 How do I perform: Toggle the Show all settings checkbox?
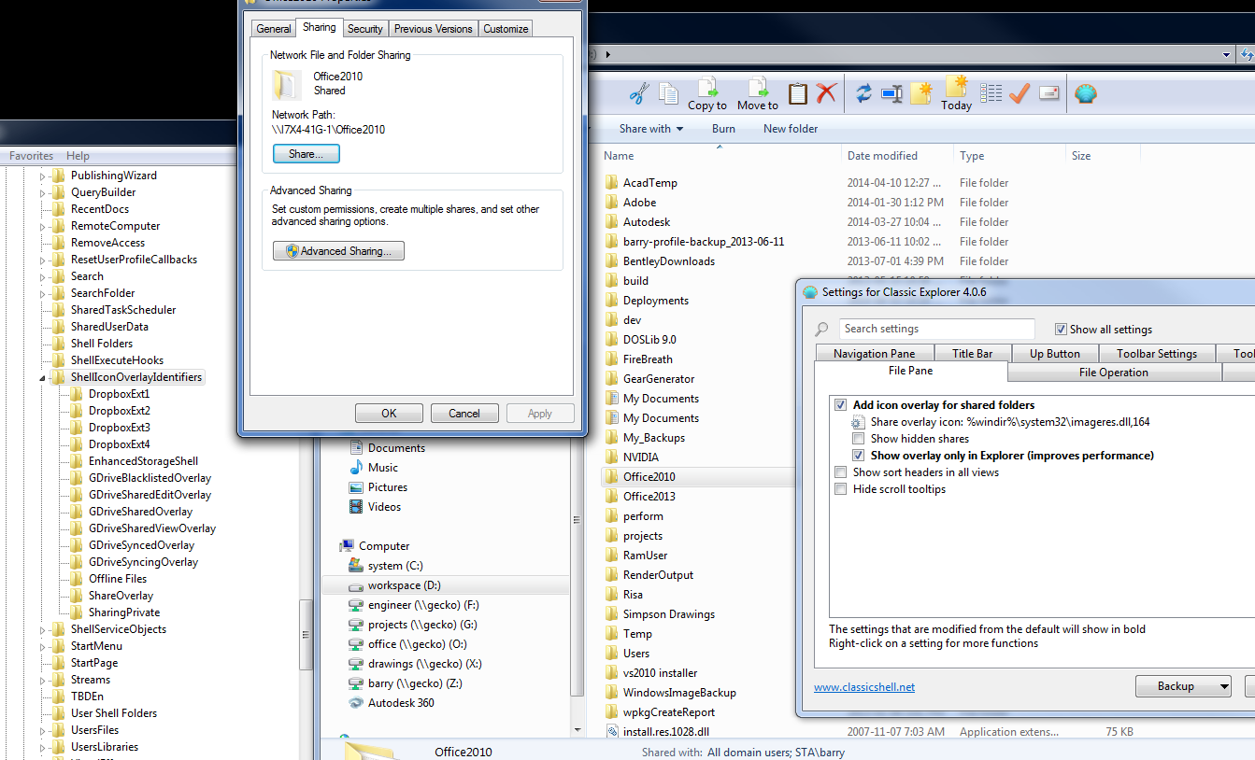coord(1061,329)
